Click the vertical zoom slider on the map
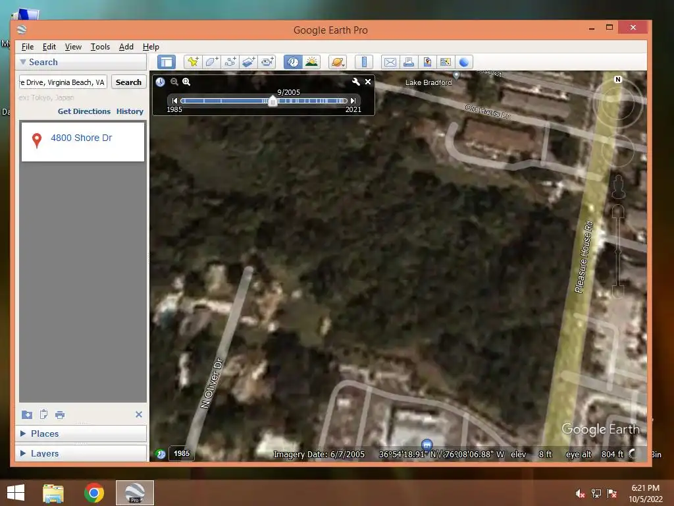The width and height of the screenshot is (674, 506). [x=618, y=252]
